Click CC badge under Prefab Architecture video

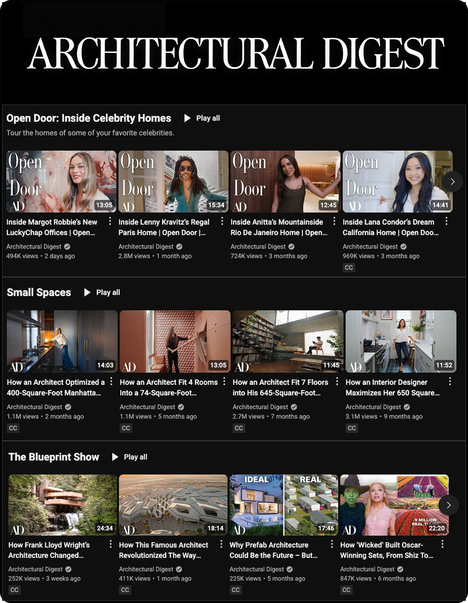point(235,590)
